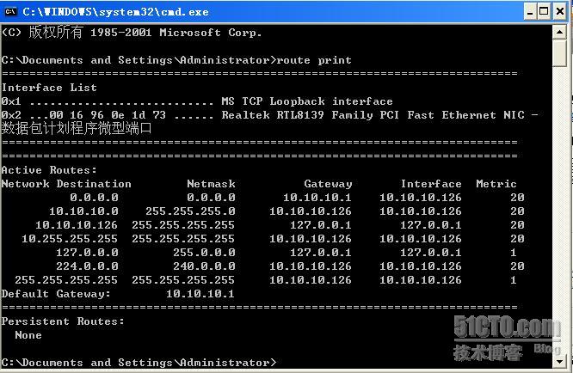Click netmask '255.0.0.0'
Viewport: 573px width, 373px height.
pyautogui.click(x=204, y=253)
